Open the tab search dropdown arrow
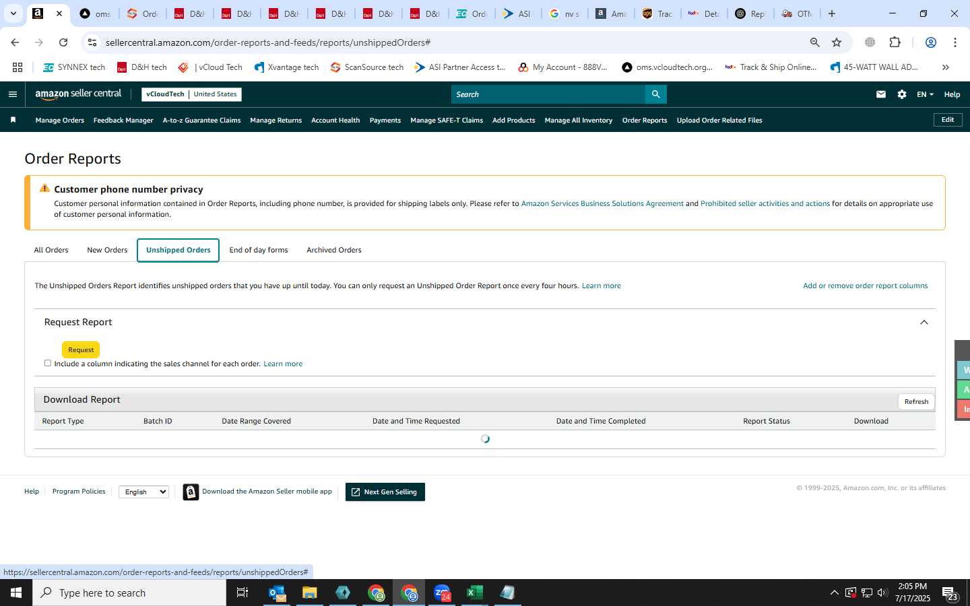Screen dimensions: 970x606 point(13,13)
